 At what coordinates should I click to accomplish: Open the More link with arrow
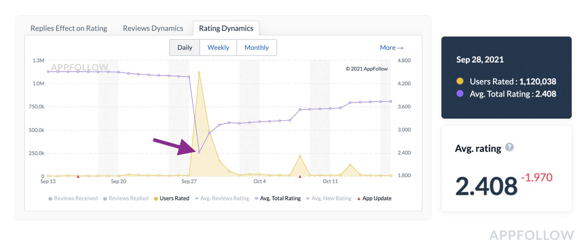pos(392,47)
